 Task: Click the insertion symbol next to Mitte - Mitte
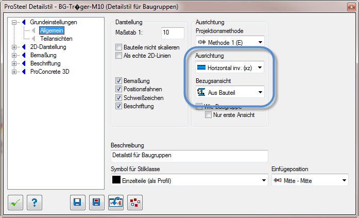278,180
